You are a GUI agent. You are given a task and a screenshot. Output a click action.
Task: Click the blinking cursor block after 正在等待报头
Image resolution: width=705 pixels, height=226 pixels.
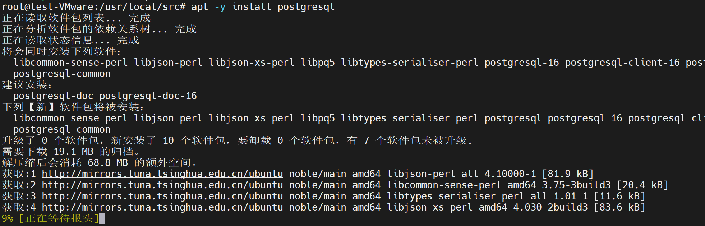[x=102, y=218]
